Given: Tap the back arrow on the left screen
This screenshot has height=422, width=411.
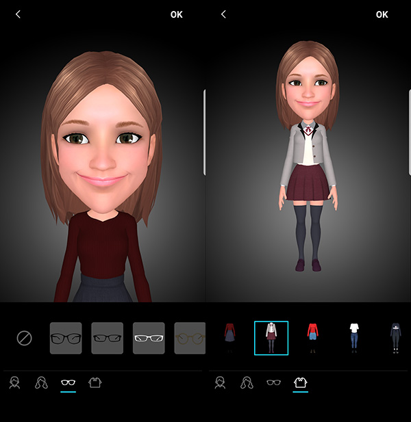Looking at the screenshot, I should point(18,14).
